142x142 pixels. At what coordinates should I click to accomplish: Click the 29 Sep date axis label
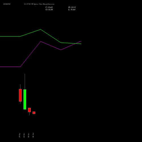20,135
